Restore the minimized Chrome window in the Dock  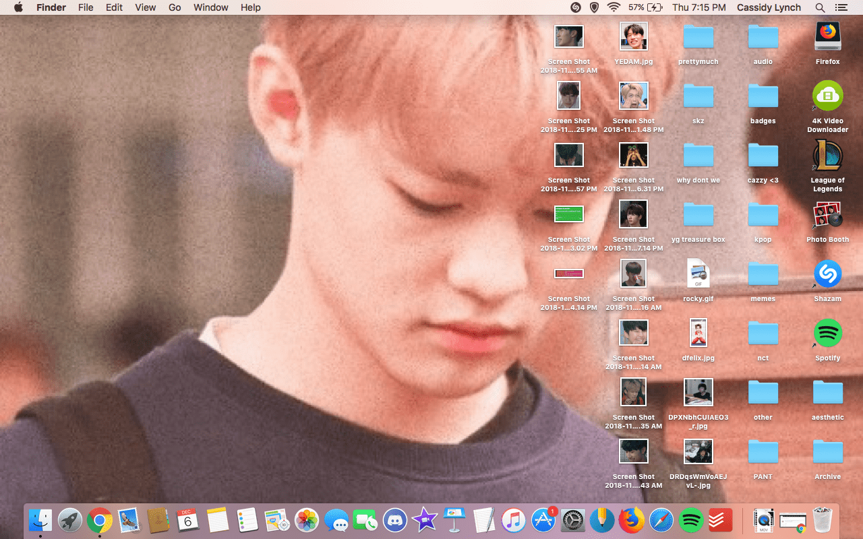coord(793,520)
